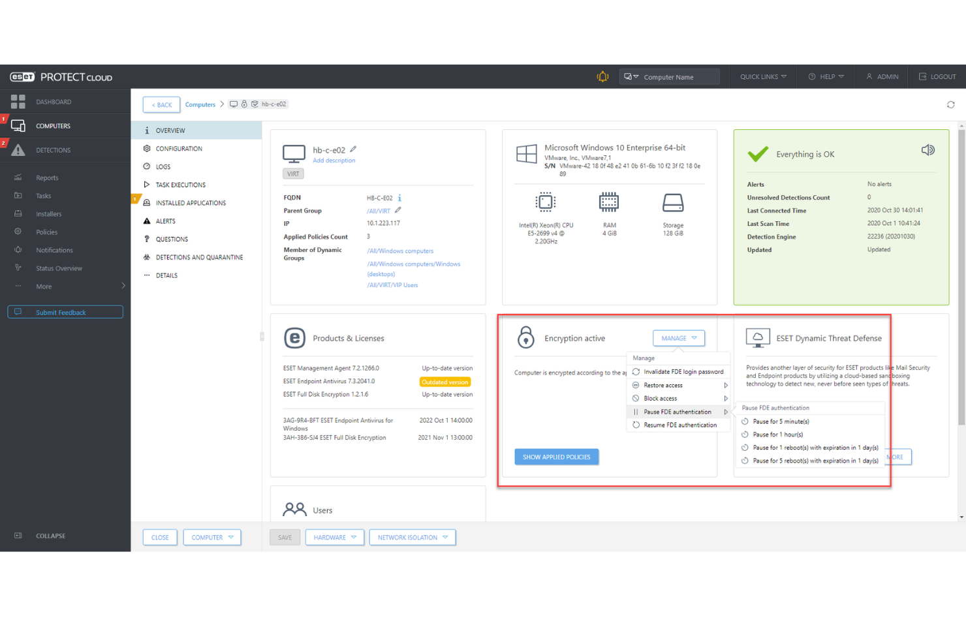Open Status Overview in the sidebar
This screenshot has height=644, width=966.
(59, 268)
